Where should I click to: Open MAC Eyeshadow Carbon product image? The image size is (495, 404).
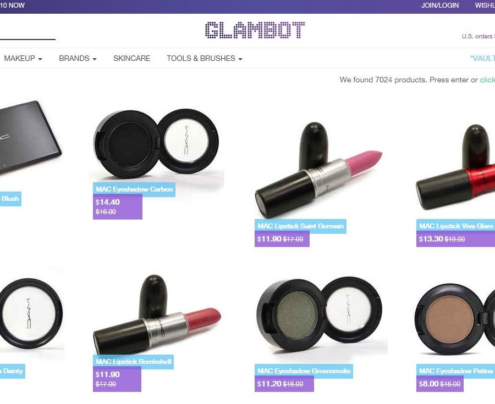157,143
